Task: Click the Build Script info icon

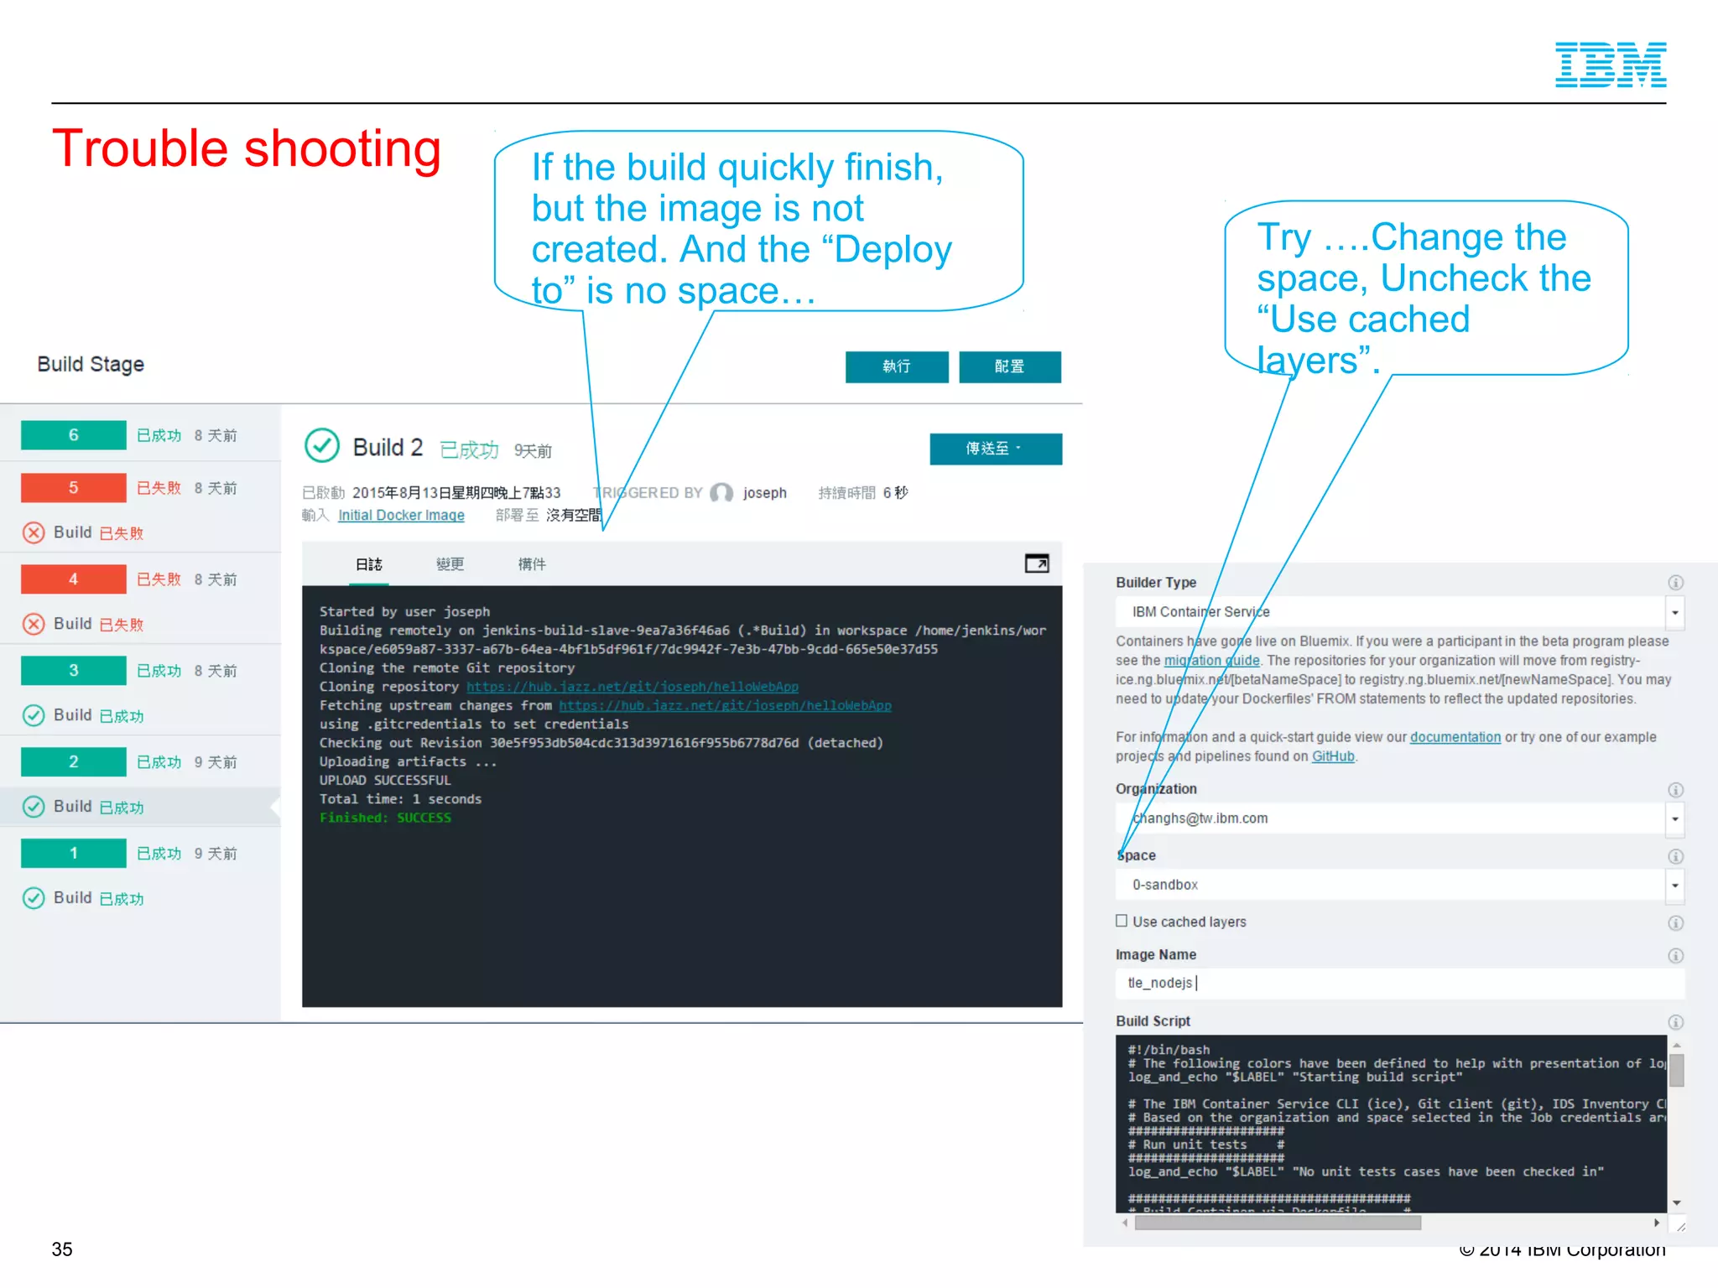Action: [1675, 1022]
